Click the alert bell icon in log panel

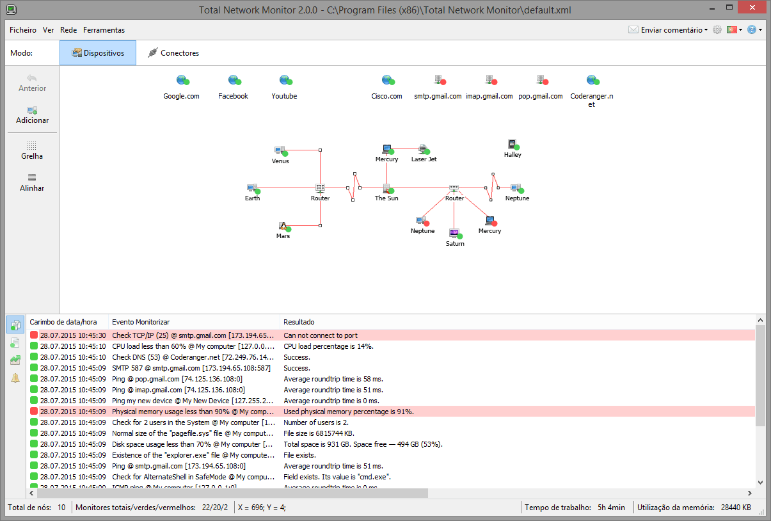click(x=15, y=378)
